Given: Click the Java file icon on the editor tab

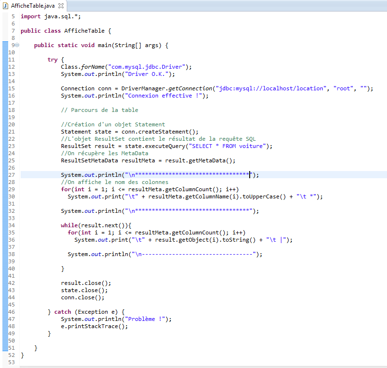Looking at the screenshot, I should (6, 5).
